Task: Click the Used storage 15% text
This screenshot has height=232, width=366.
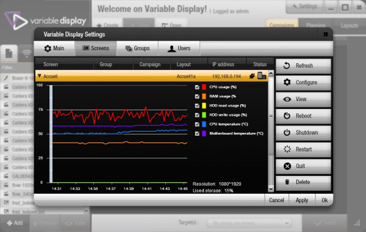Action: [x=213, y=191]
